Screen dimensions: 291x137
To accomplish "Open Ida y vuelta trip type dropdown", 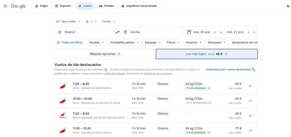I will [x=68, y=22].
